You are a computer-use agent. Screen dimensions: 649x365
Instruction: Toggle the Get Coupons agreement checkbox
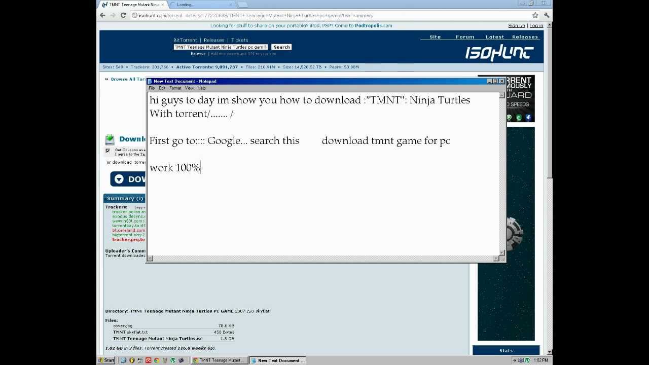click(x=107, y=151)
